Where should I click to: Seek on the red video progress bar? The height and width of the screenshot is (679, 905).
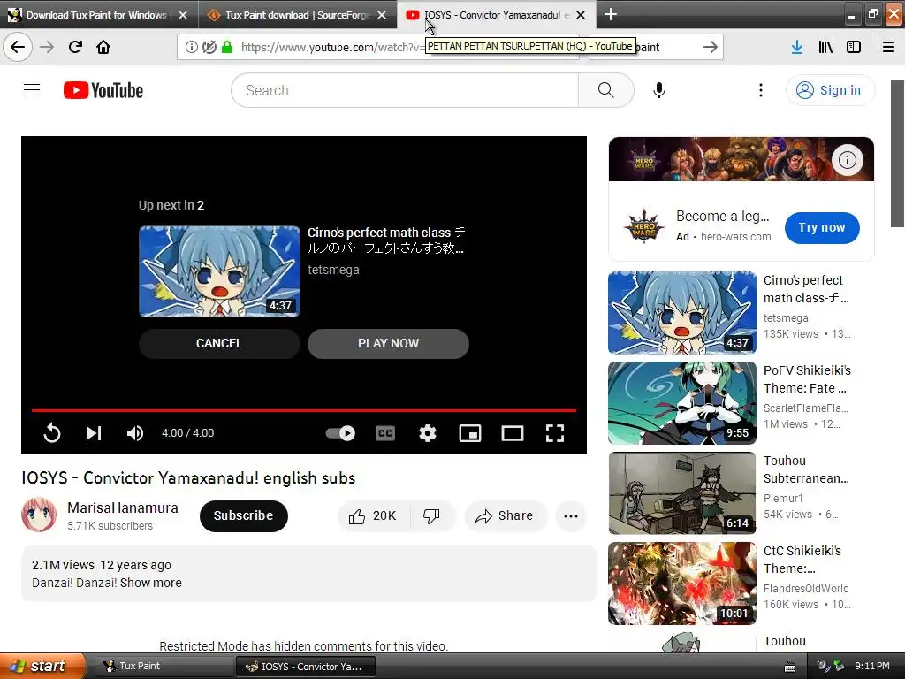[x=304, y=410]
